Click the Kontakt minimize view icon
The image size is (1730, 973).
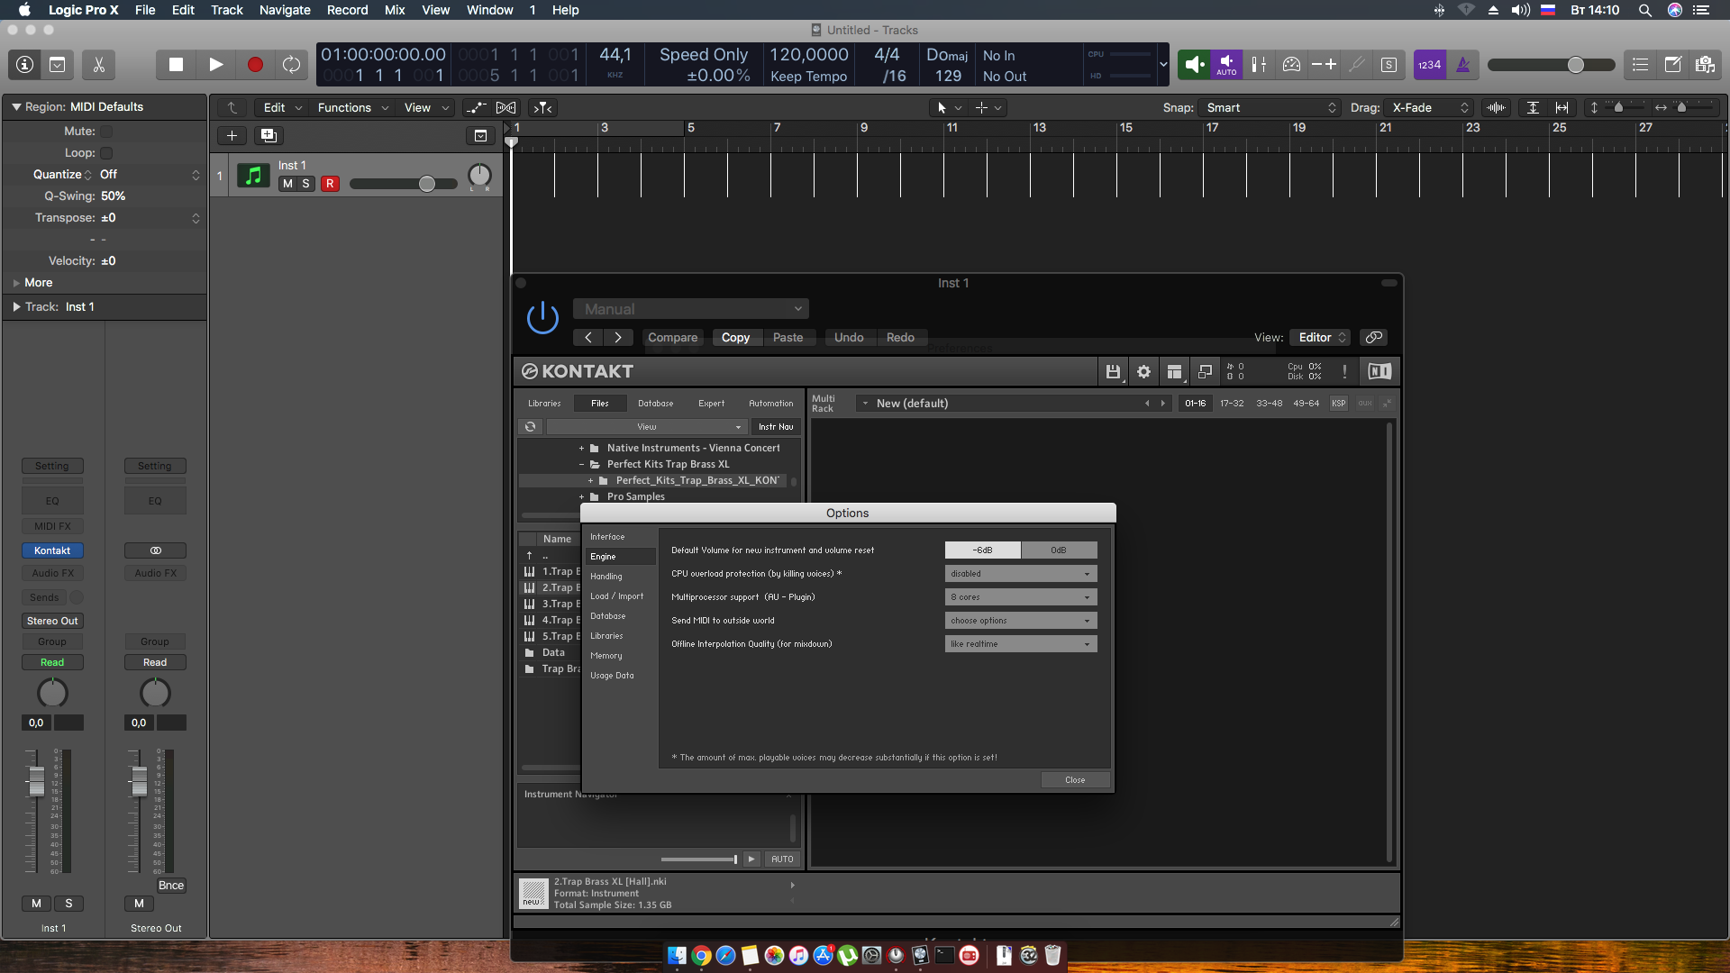(1205, 371)
